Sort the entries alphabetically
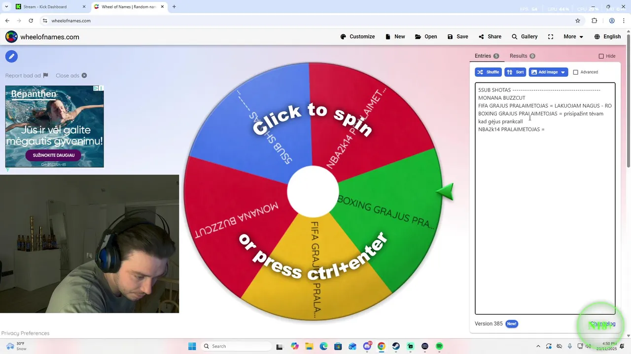This screenshot has width=631, height=354. [x=515, y=72]
